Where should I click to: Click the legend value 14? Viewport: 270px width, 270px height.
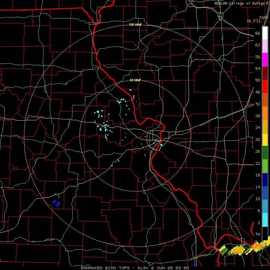tap(258, 187)
